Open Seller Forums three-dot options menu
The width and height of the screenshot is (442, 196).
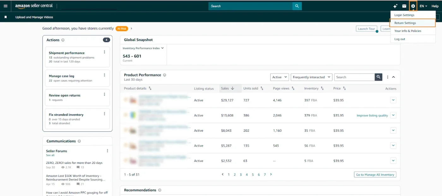[x=107, y=151]
